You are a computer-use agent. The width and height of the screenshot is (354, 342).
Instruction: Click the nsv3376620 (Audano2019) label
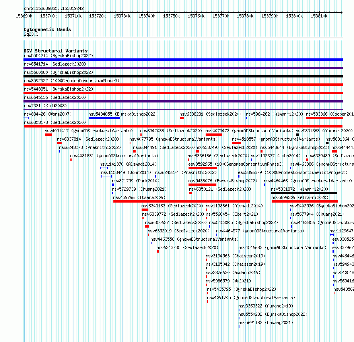point(233,272)
